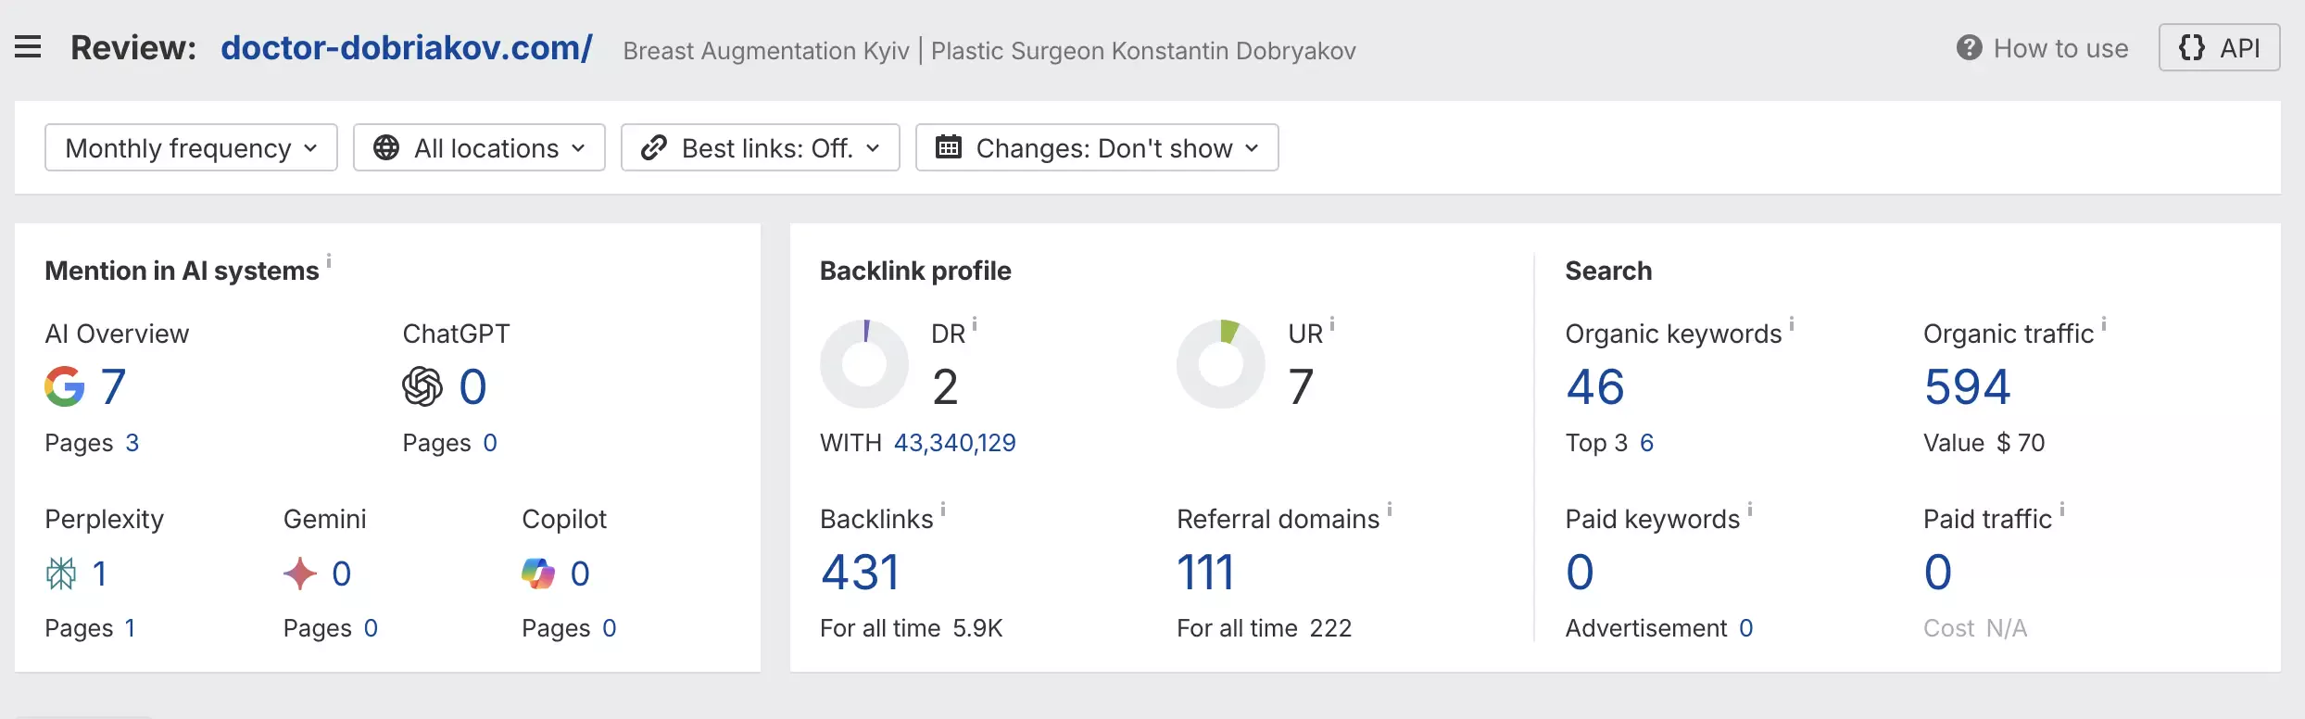Click the ChatGPT icon
This screenshot has width=2305, height=719.
click(x=422, y=386)
